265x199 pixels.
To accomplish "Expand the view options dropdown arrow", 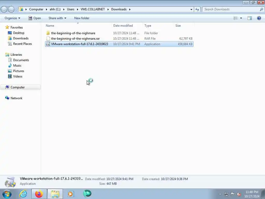I will click(x=241, y=18).
